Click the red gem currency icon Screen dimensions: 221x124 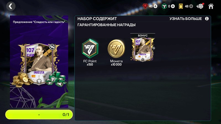pyautogui.click(x=145, y=6)
